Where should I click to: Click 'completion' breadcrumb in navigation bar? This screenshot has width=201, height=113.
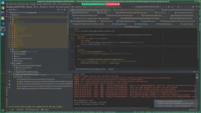(x=76, y=7)
